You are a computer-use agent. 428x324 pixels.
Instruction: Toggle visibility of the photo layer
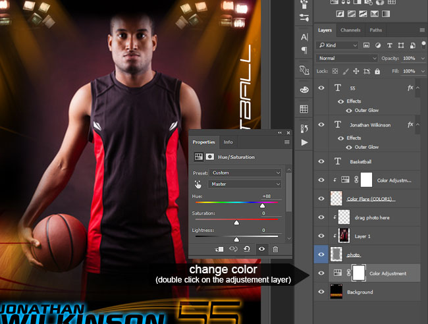321,254
